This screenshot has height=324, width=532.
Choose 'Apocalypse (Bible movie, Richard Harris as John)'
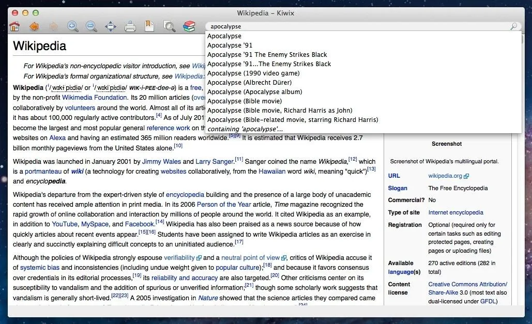pyautogui.click(x=363, y=111)
